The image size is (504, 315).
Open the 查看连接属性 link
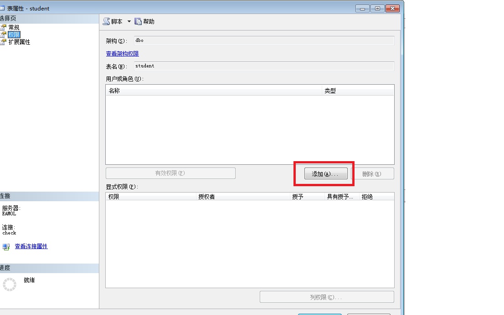31,246
